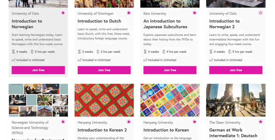Click infinity icon on Introduction to Norwegian 2
This screenshot has width=275, height=140.
coord(211,60)
